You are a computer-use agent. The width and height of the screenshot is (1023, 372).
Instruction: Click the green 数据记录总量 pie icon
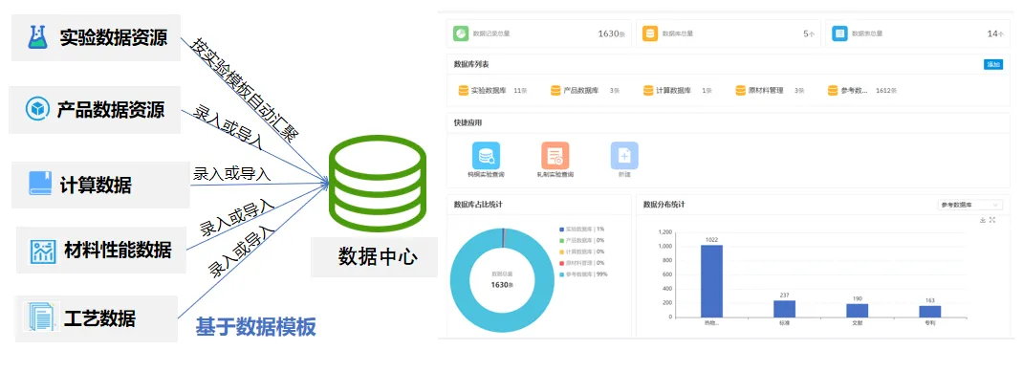pos(462,33)
